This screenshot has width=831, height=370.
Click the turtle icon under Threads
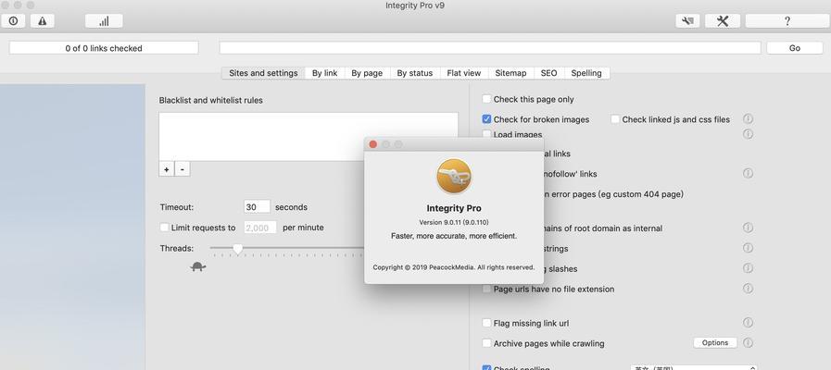198,266
